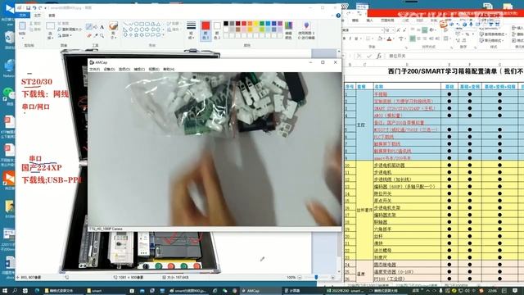Select the Excel title cell 西门子200/SMART
The width and height of the screenshot is (524, 295).
(x=455, y=71)
